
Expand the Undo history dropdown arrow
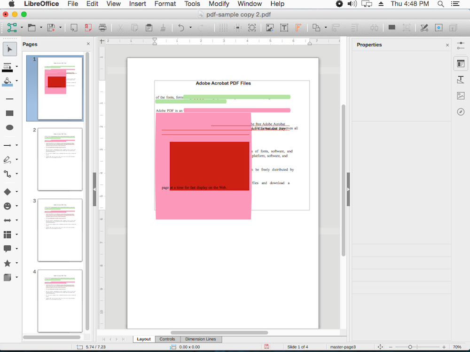coord(190,28)
